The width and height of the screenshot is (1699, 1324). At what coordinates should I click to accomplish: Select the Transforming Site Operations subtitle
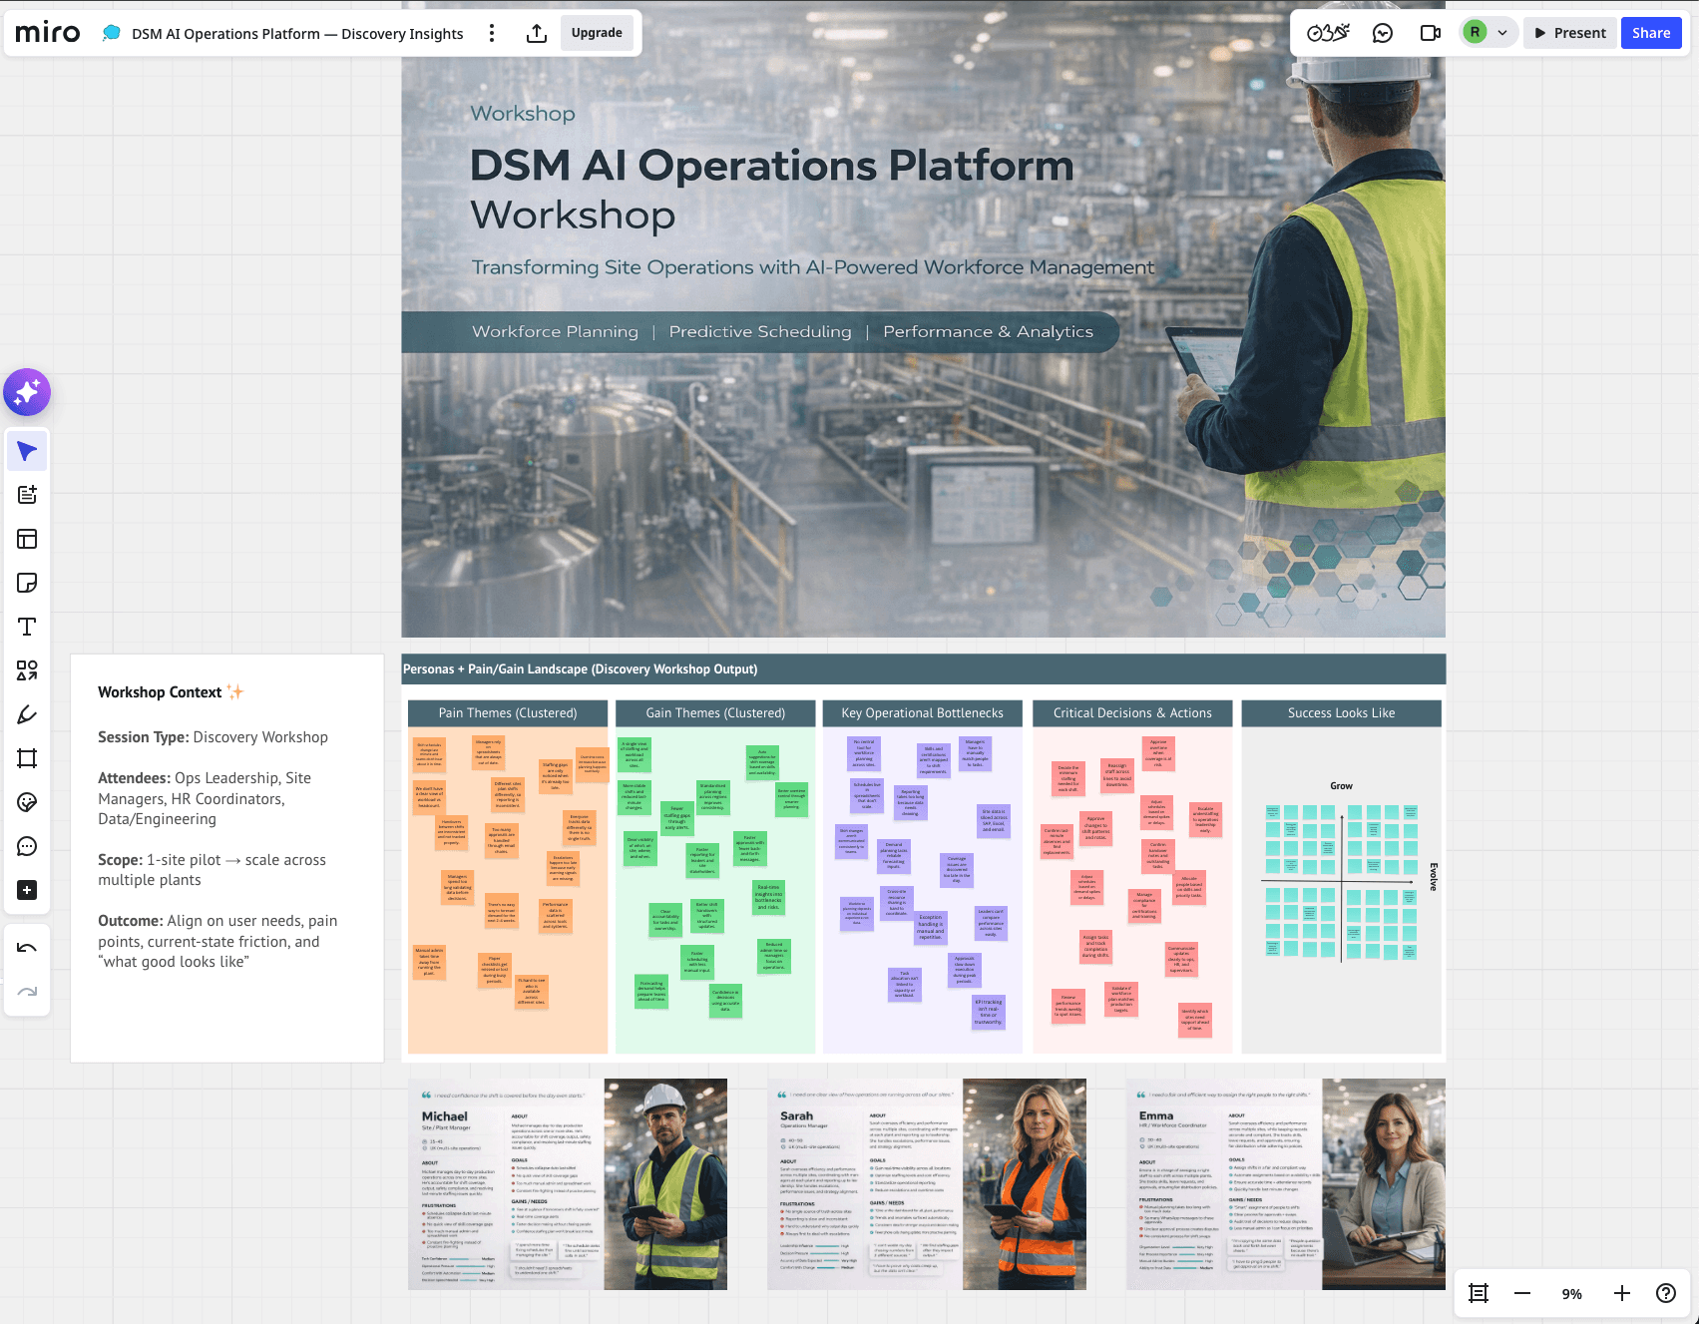tap(813, 267)
